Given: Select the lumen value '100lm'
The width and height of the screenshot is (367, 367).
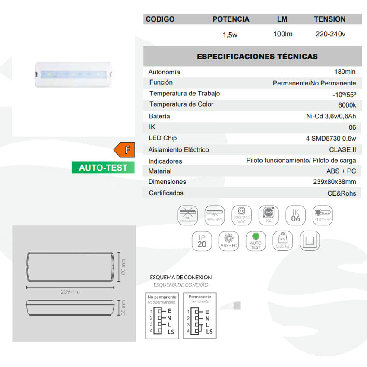Looking at the screenshot, I should (x=283, y=34).
